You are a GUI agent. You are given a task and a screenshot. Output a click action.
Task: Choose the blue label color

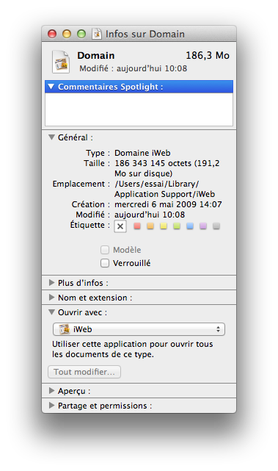pos(190,226)
